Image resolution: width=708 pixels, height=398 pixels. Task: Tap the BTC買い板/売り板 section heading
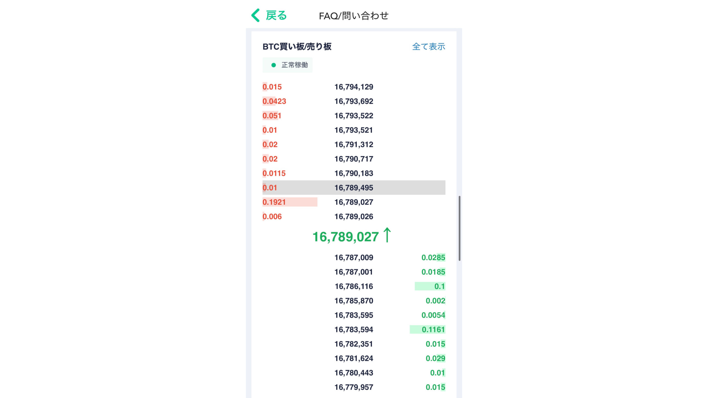click(x=297, y=47)
